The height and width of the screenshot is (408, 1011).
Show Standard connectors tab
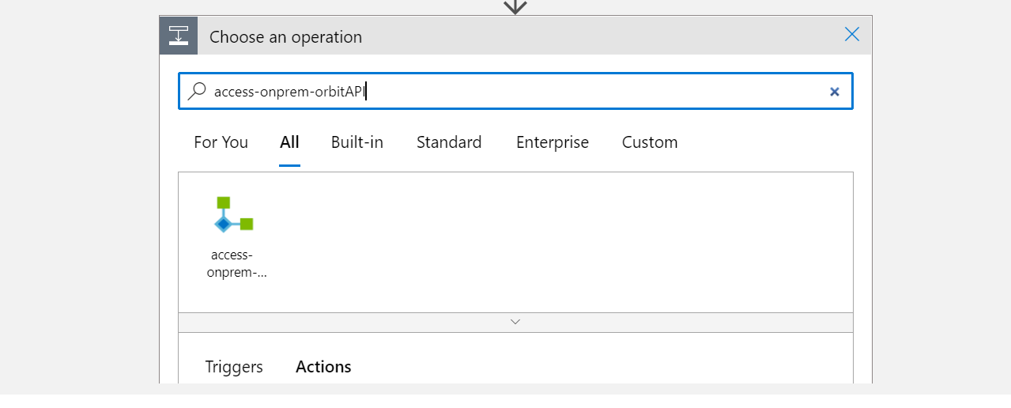449,142
